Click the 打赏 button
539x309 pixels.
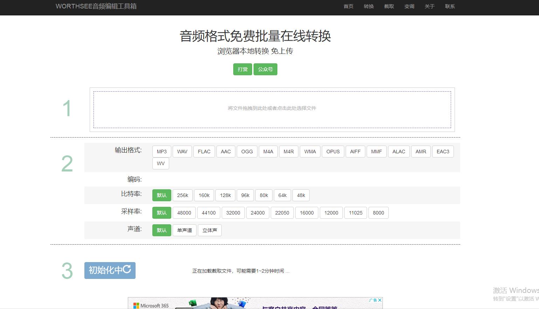pos(242,69)
